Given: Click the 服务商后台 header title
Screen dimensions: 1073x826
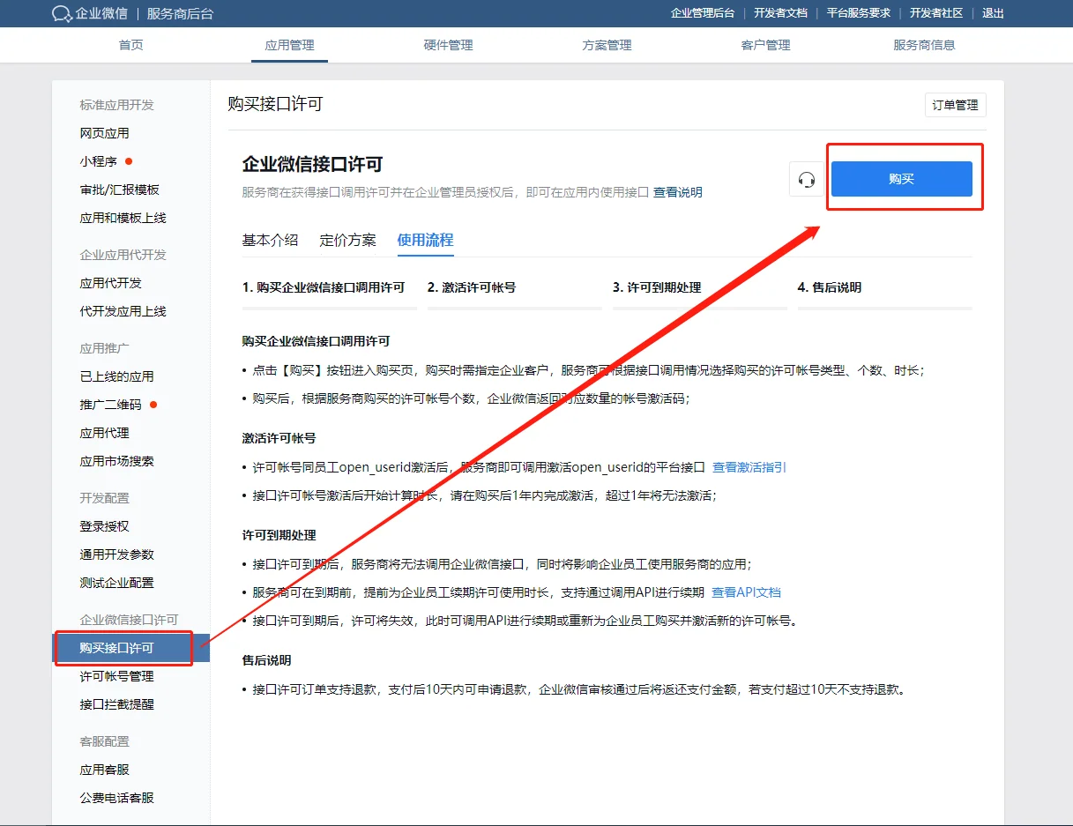Looking at the screenshot, I should (180, 13).
